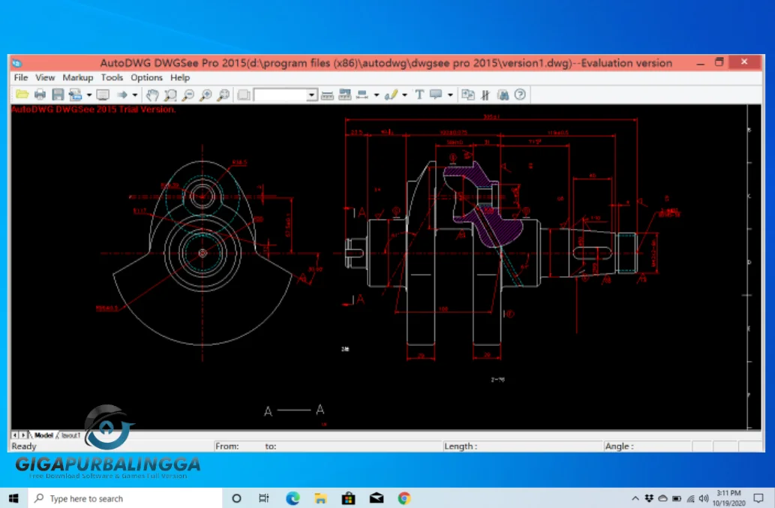Select the Pan hand tool
The height and width of the screenshot is (508, 775).
(x=153, y=95)
